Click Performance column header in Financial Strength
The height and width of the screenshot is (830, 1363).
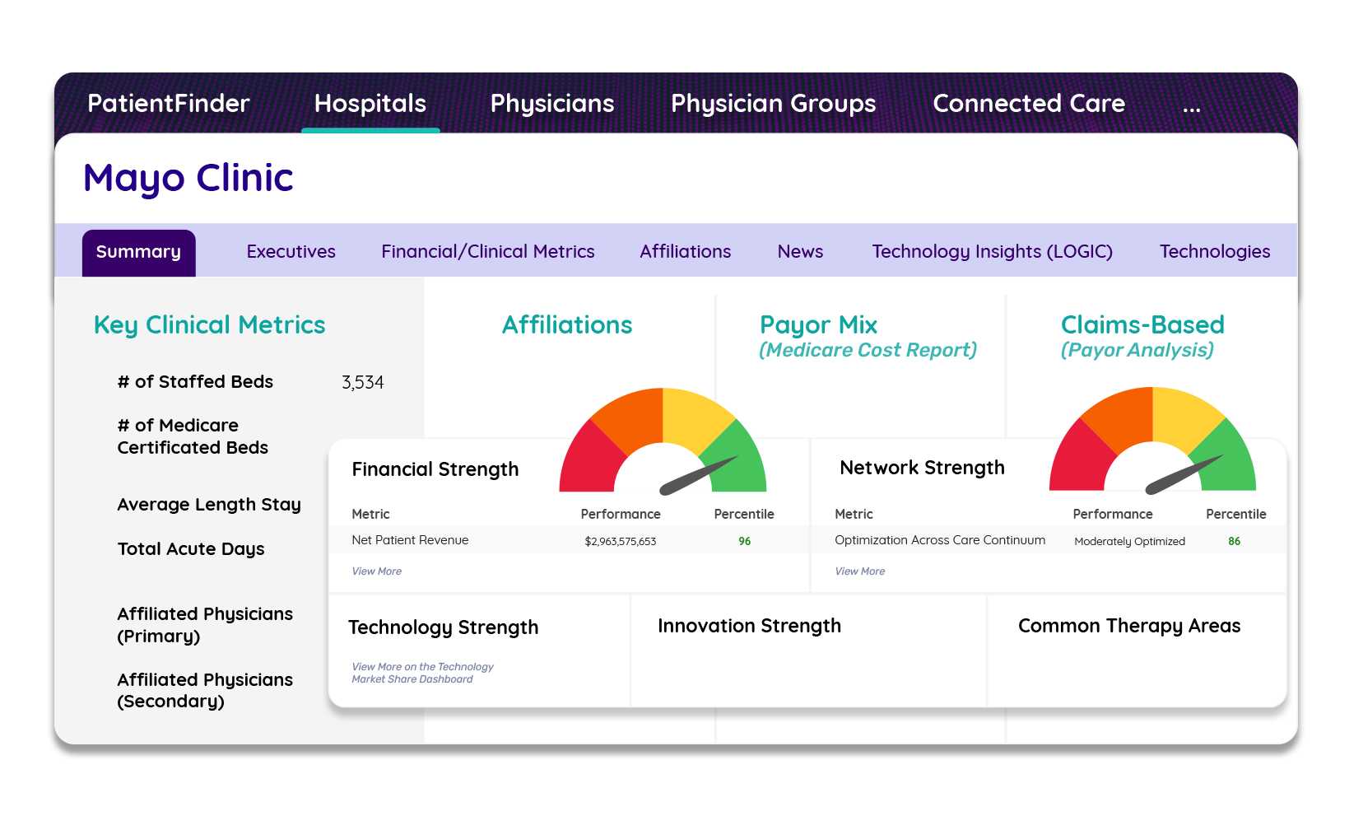621,515
